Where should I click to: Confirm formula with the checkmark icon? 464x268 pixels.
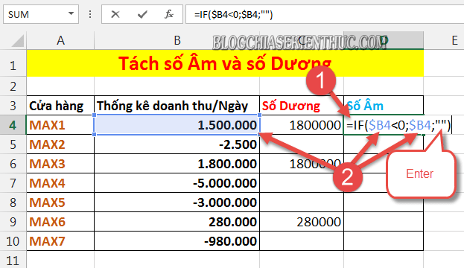(x=142, y=14)
